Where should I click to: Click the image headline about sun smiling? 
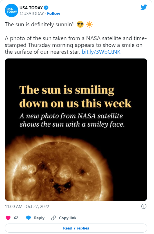(x=75, y=97)
